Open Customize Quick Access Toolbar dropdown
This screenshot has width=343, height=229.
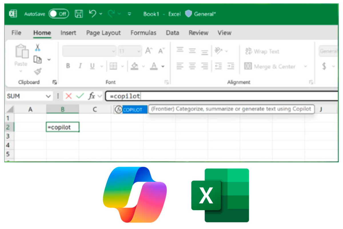[129, 14]
